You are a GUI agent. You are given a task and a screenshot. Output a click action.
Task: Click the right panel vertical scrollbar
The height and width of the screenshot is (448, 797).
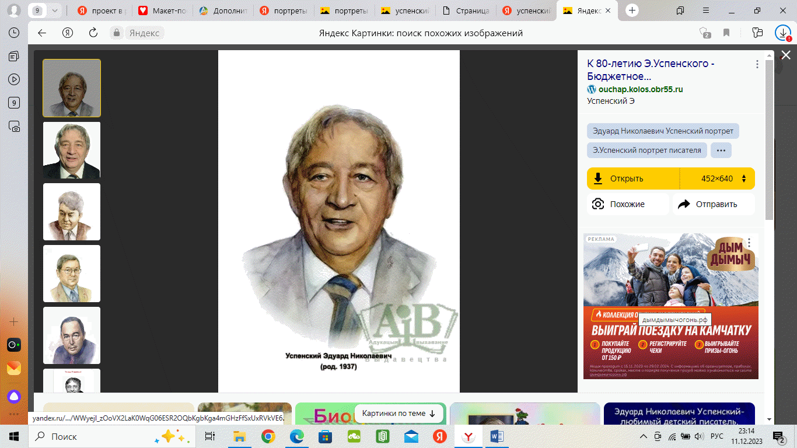click(x=770, y=140)
